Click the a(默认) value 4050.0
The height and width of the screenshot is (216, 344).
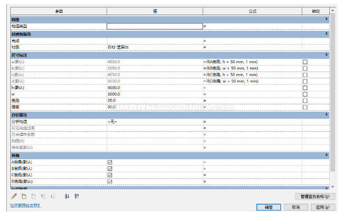click(x=114, y=62)
